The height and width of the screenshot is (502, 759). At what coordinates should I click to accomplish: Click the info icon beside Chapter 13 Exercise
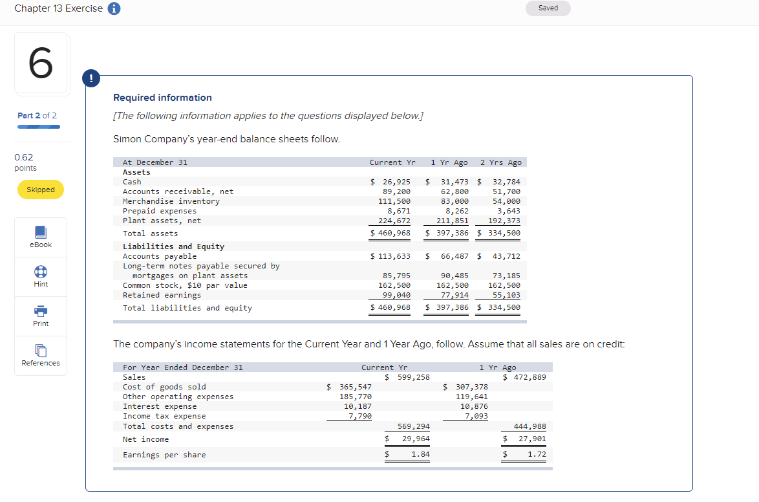tap(114, 8)
